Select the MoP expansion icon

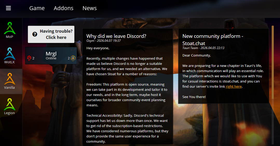click(x=10, y=28)
